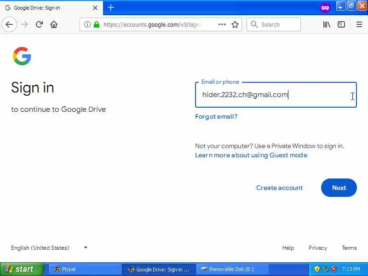Open Learn more about using Guest mode
The image size is (368, 276).
(251, 155)
